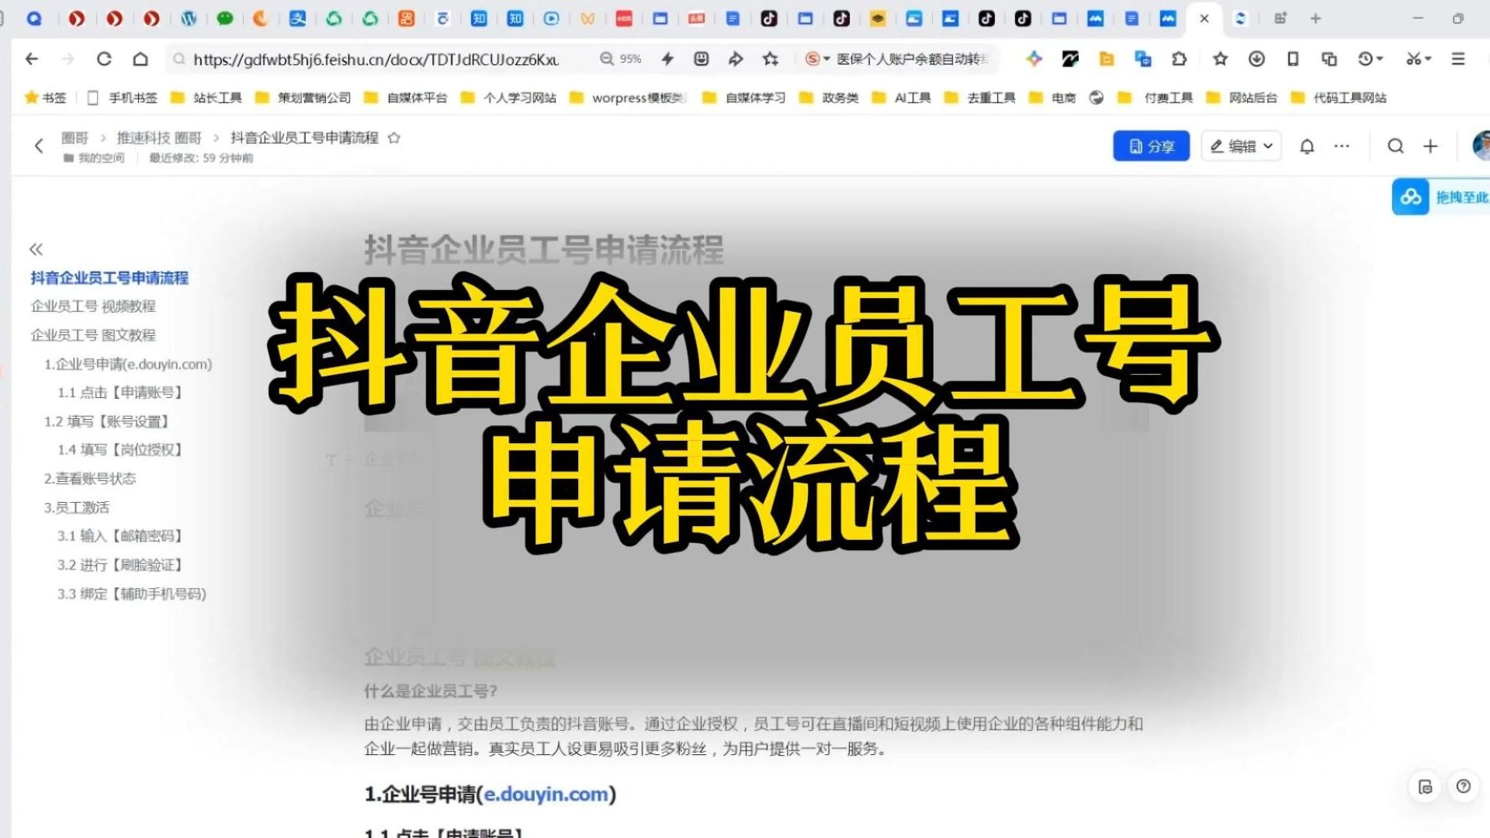Open the 推速科技 圈哥 breadcrumb link

pyautogui.click(x=159, y=138)
